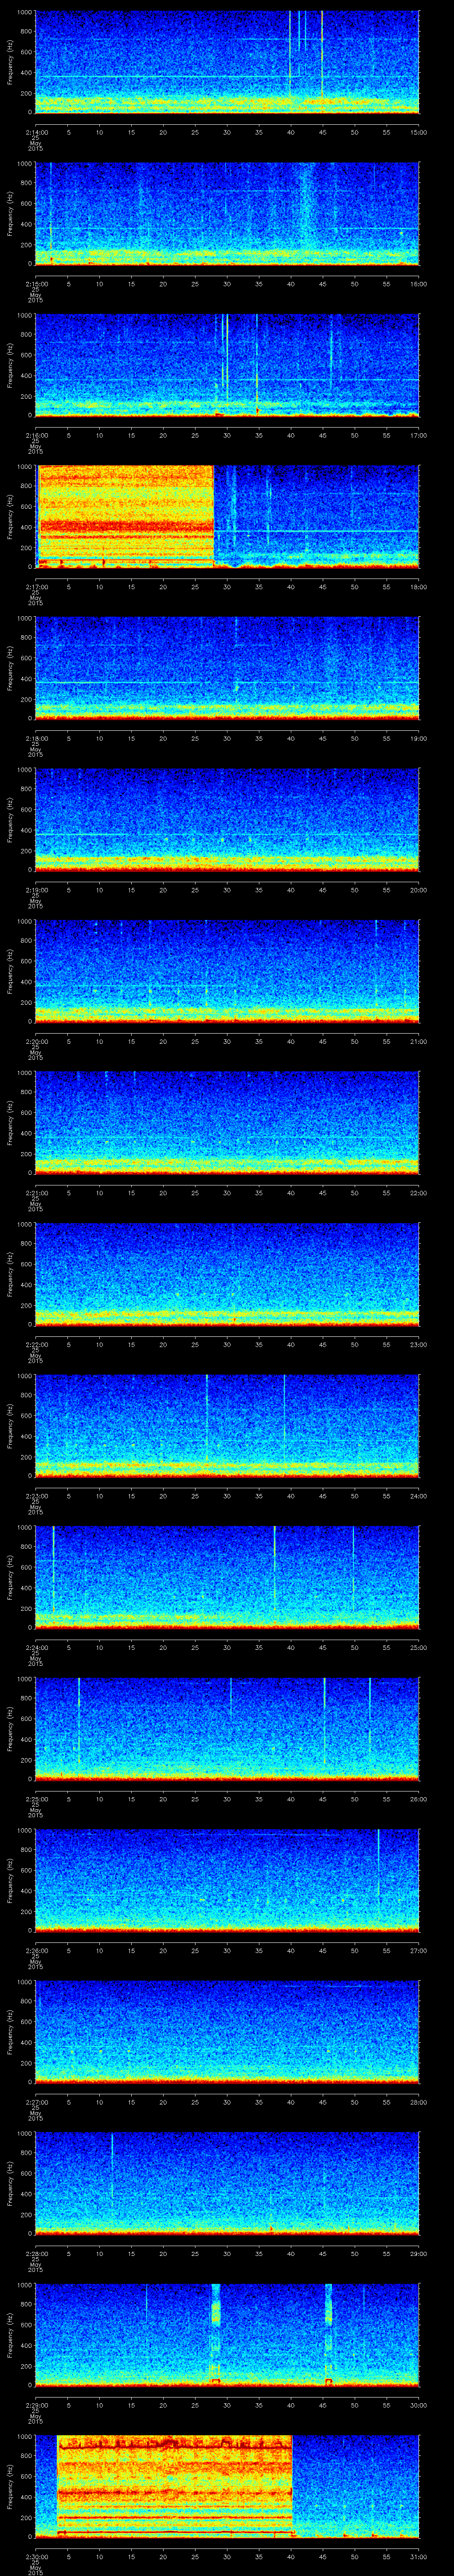Click the spectrogram panel starting at 2:23:00
This screenshot has width=454, height=2576.
coord(227,1426)
